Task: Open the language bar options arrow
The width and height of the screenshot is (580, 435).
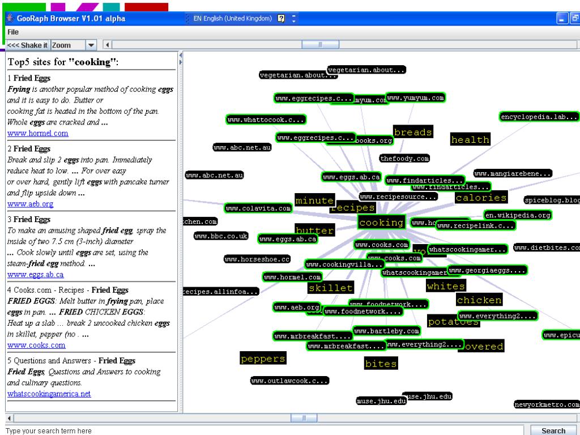Action: (x=294, y=18)
